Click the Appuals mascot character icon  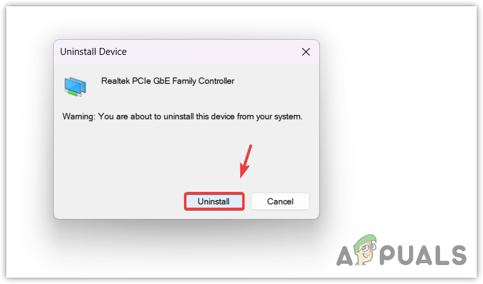(365, 249)
